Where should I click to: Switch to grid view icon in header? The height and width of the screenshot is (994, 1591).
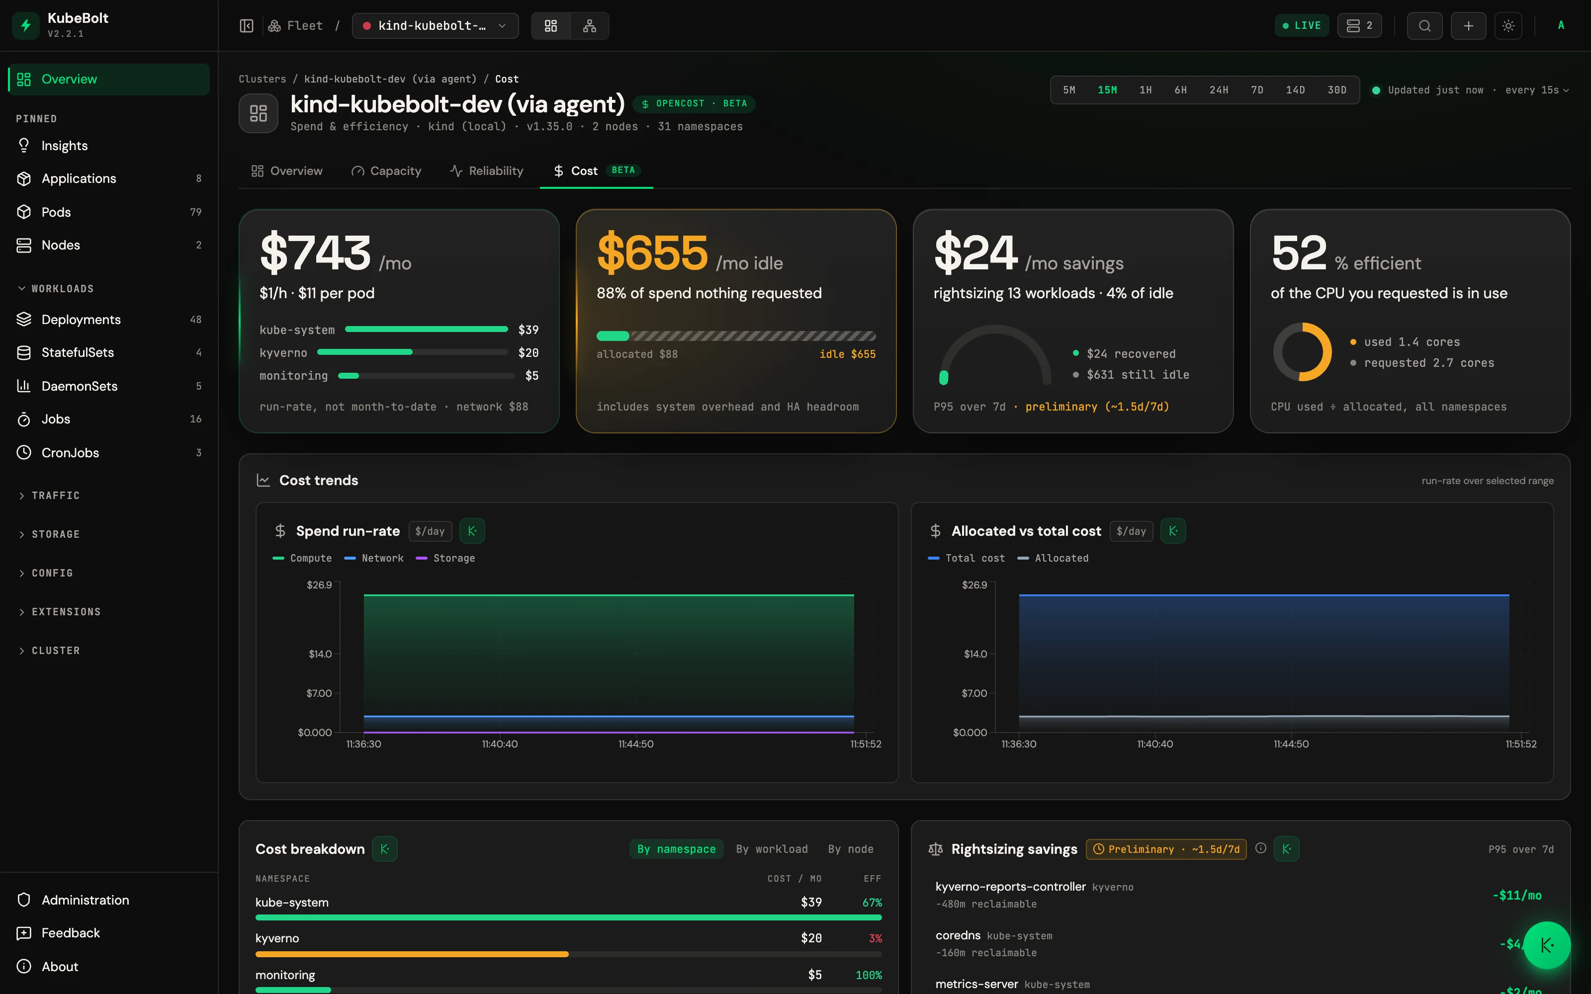tap(551, 26)
